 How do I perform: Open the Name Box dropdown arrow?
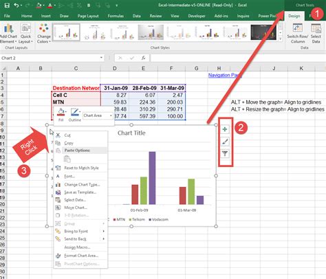[101, 58]
